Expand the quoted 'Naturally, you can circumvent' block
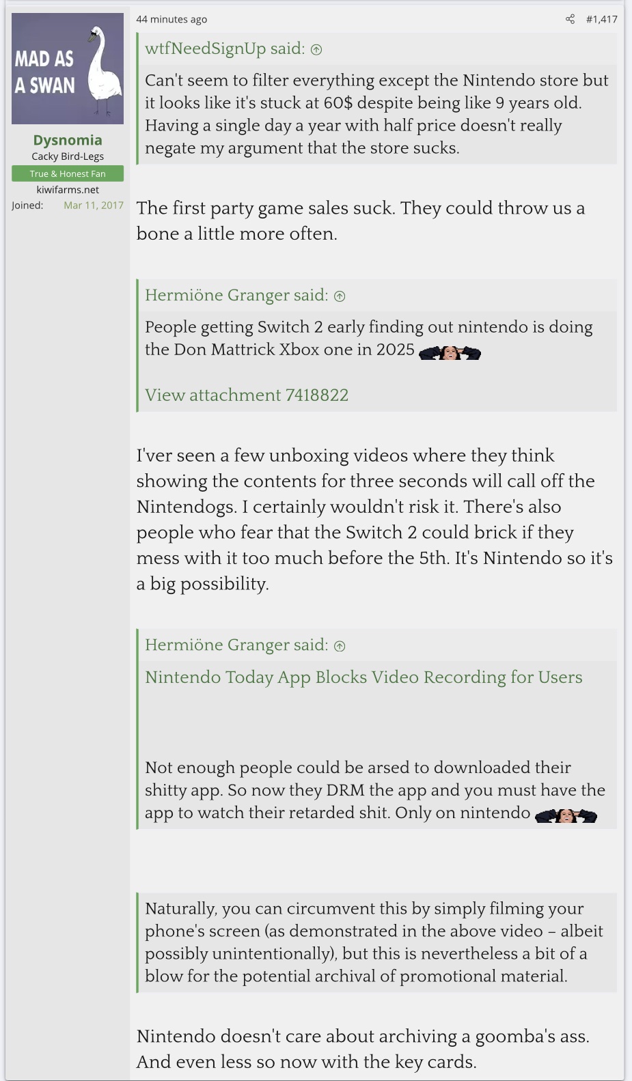 point(376,942)
